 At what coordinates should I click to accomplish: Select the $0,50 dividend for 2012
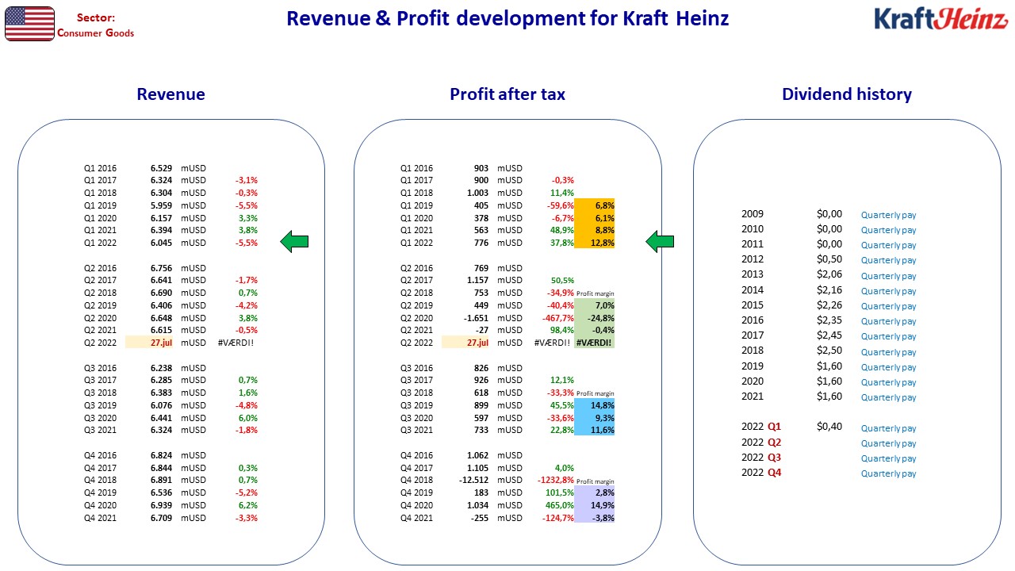[x=829, y=259]
